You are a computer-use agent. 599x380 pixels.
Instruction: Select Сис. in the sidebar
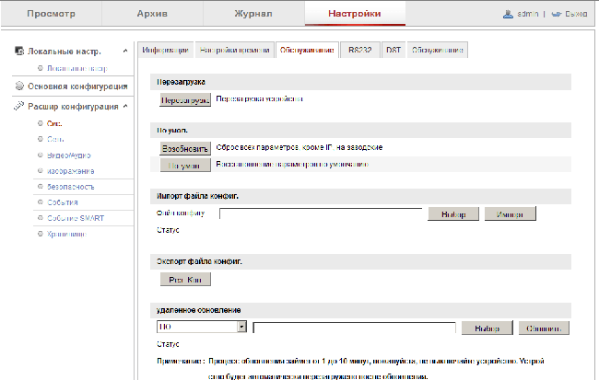[54, 123]
